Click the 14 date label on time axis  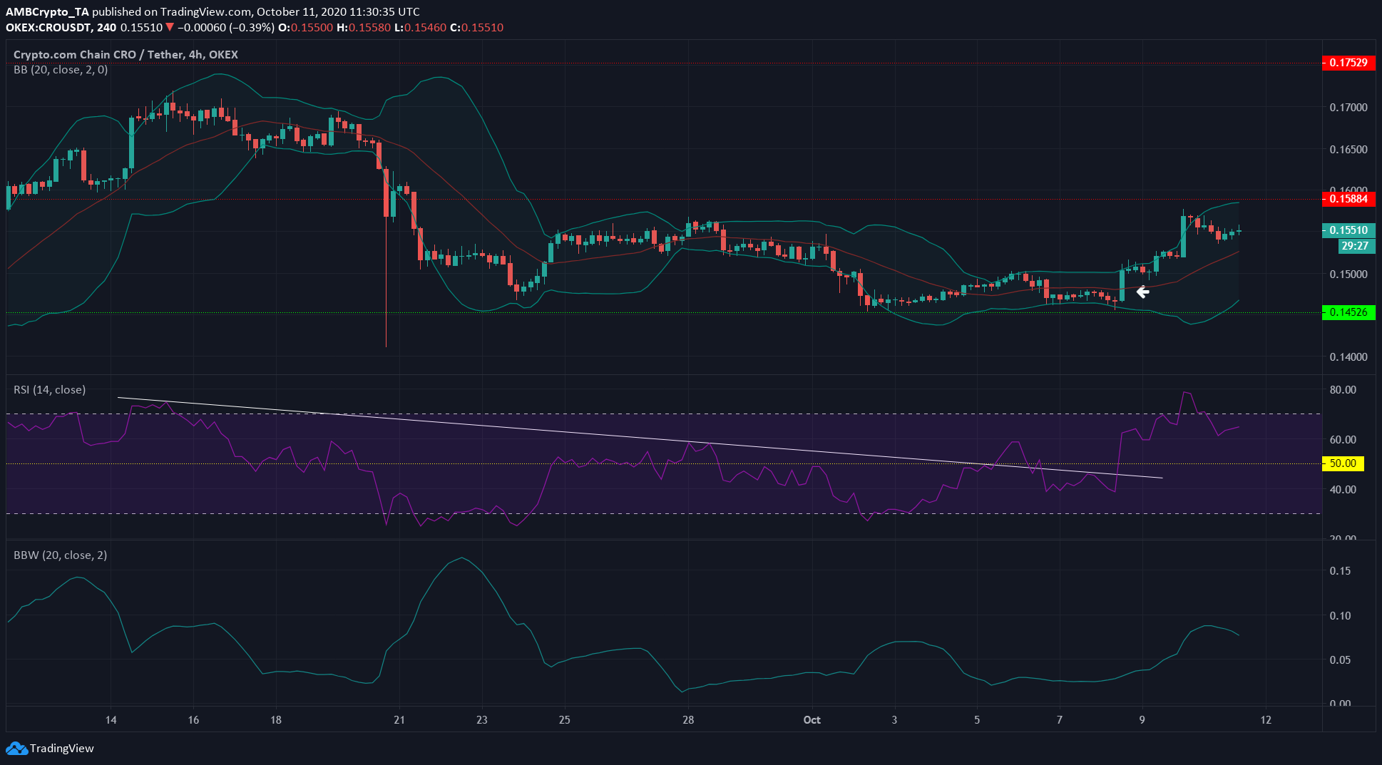111,720
